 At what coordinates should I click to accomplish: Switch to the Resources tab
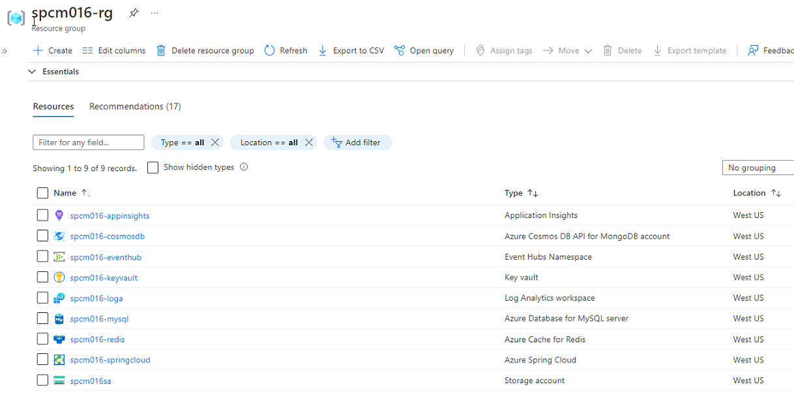(x=53, y=107)
